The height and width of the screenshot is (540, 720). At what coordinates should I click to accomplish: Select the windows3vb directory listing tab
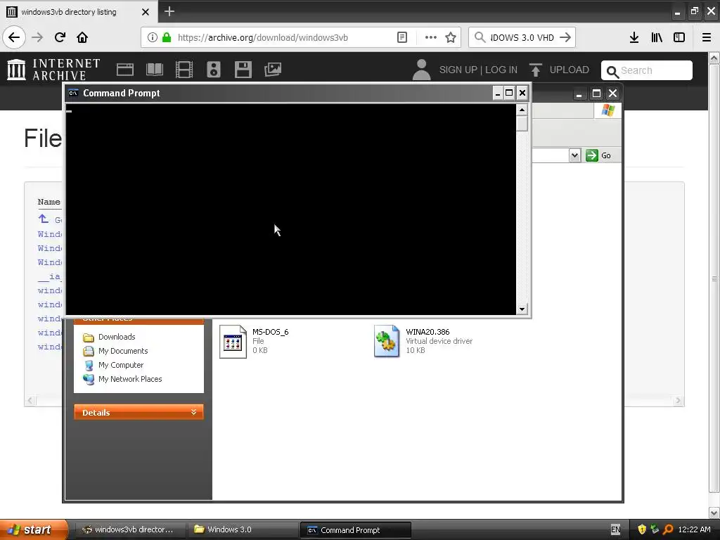pos(79,11)
